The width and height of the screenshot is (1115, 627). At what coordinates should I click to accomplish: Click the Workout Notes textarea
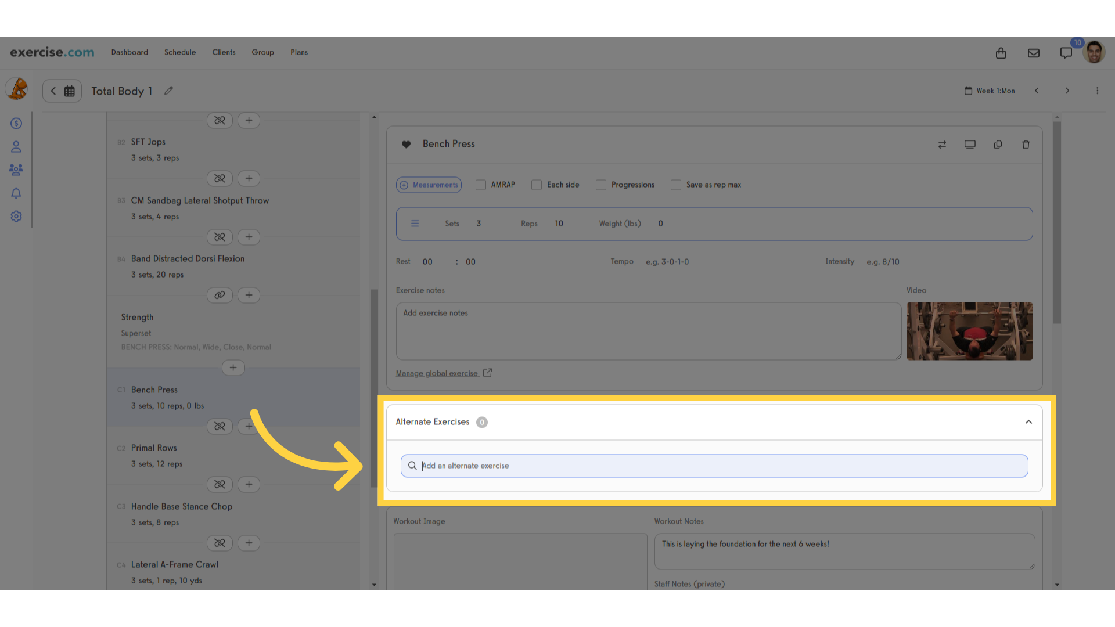(844, 552)
